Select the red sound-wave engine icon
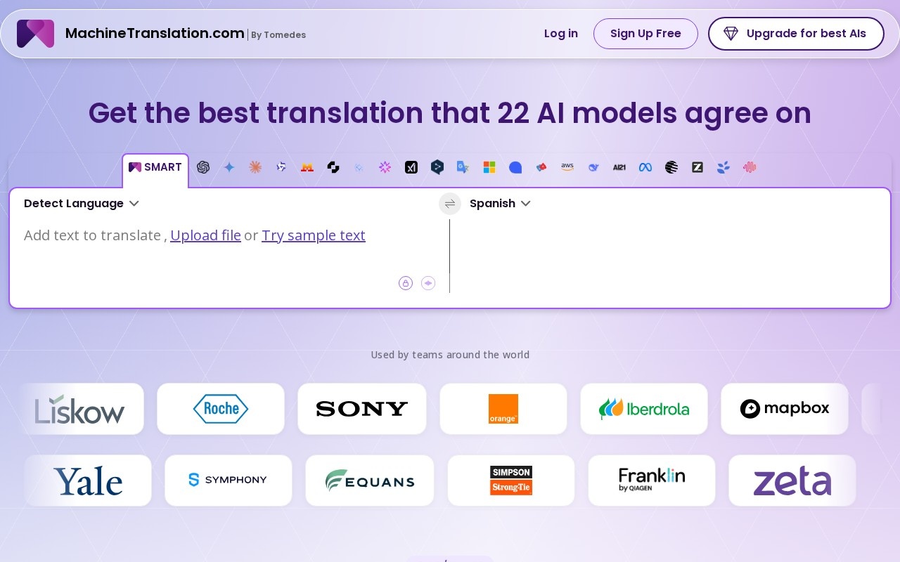Screen dimensions: 900x562 tap(750, 167)
